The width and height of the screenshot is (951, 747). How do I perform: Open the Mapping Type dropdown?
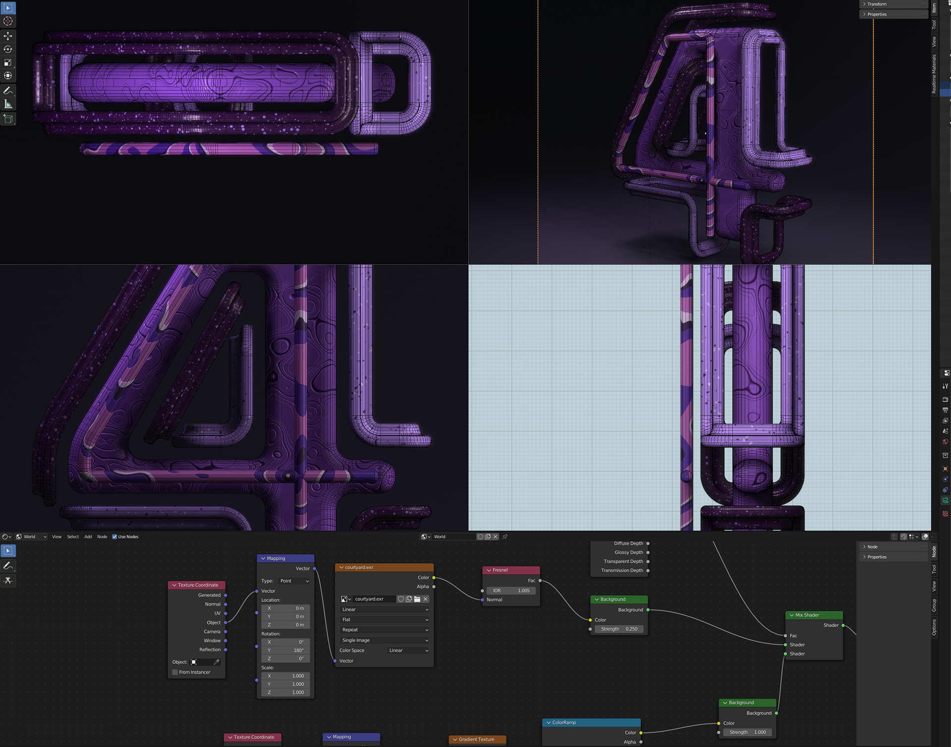(x=294, y=581)
